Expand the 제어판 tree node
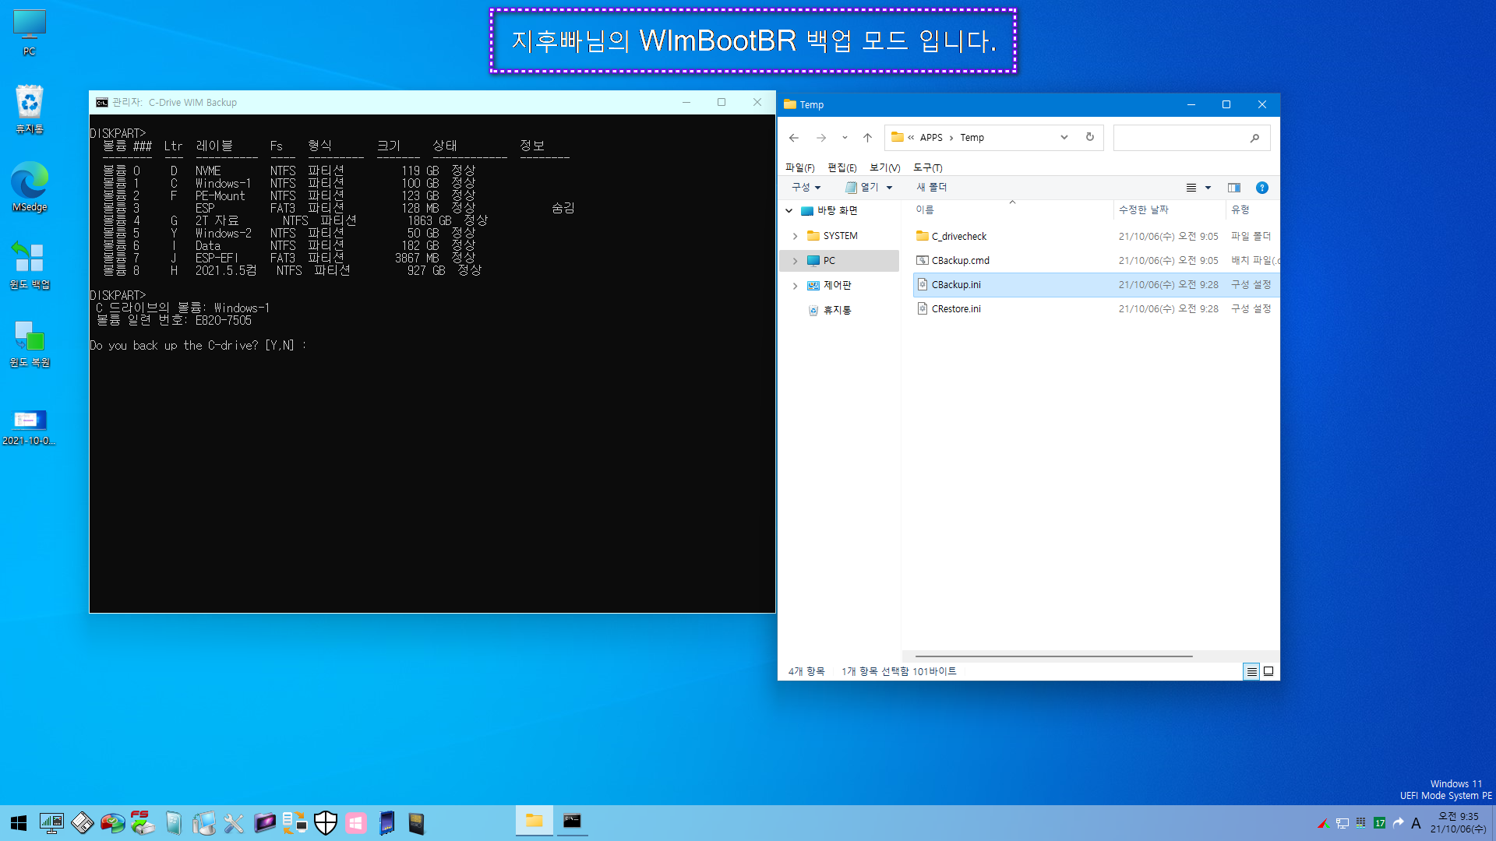The image size is (1496, 841). (x=795, y=286)
